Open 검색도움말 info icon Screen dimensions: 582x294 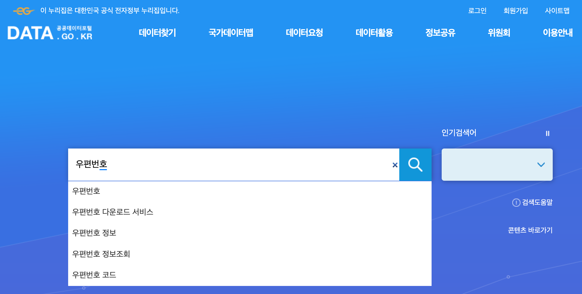516,202
